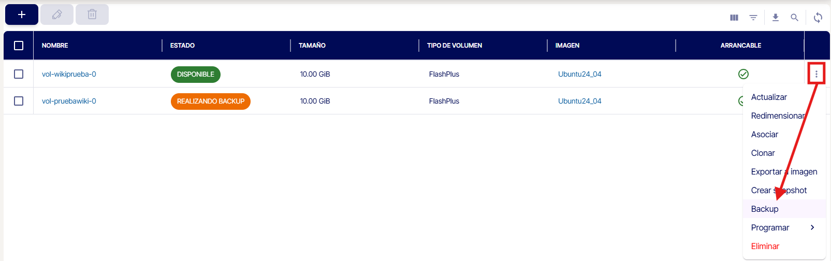Open three-dot menu for vol-wikiprueba-0
Screen dimensions: 831x261
click(817, 74)
